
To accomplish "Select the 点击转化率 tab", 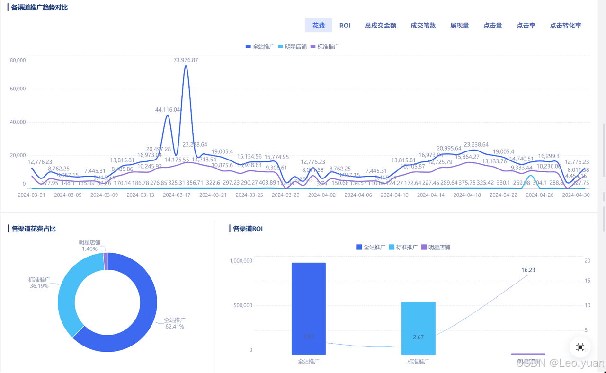I will [565, 26].
